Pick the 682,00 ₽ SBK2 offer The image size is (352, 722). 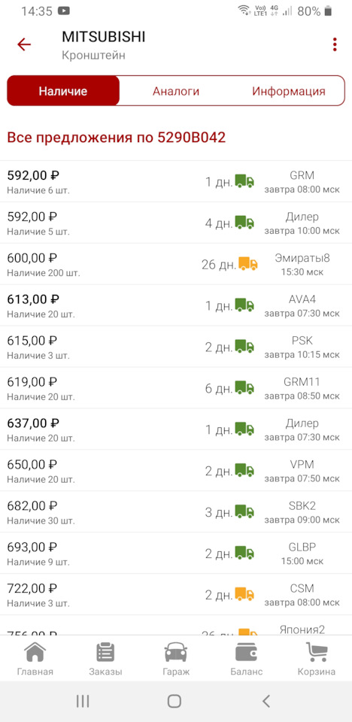[x=176, y=512]
